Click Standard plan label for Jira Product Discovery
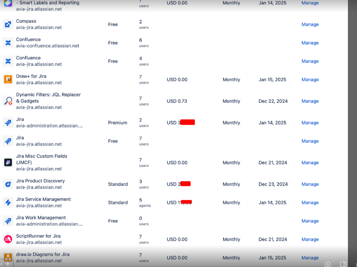Image resolution: width=357 pixels, height=267 pixels. (118, 184)
